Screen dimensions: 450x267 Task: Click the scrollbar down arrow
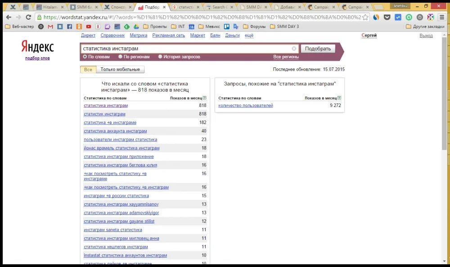coord(444,261)
